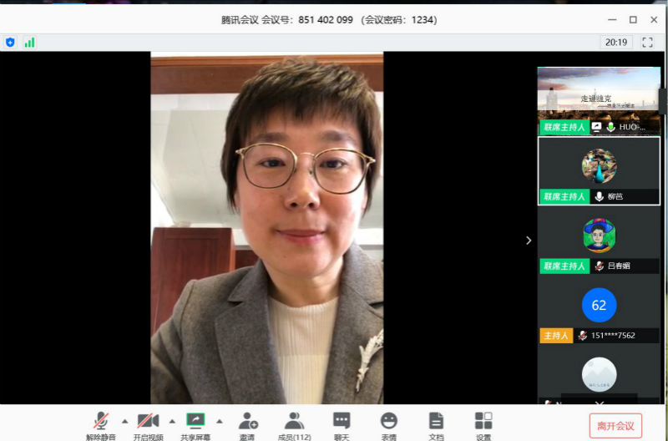Click the unmute microphone icon (解除静音)
Image resolution: width=668 pixels, height=441 pixels.
coord(101,420)
